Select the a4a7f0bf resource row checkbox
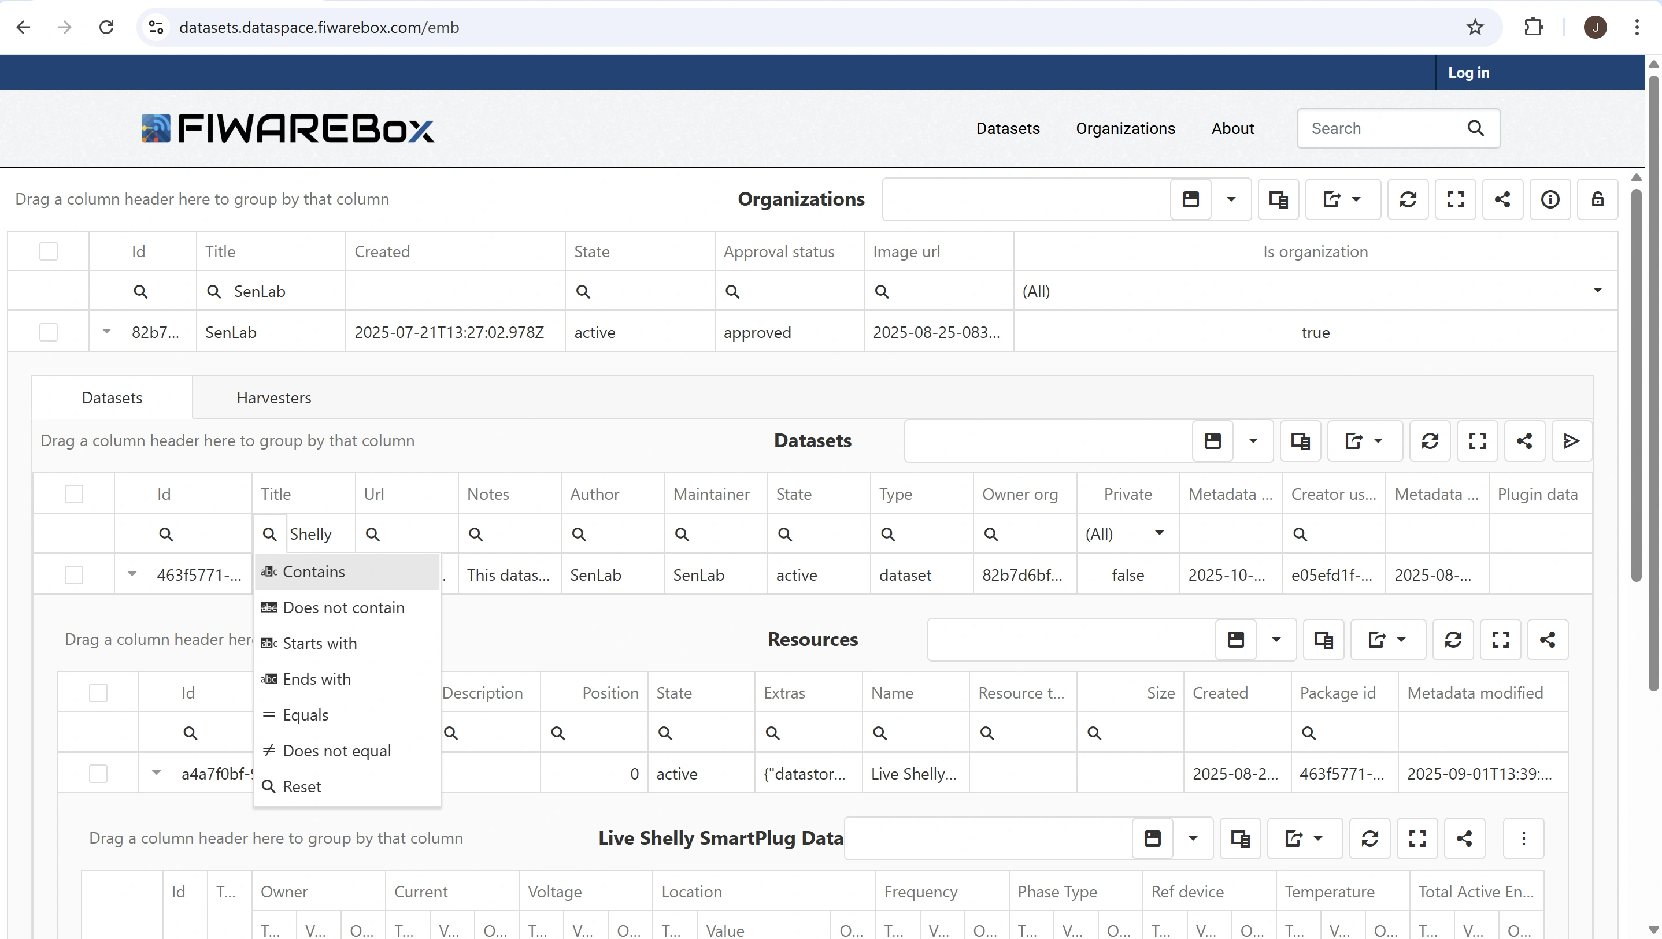 tap(98, 774)
